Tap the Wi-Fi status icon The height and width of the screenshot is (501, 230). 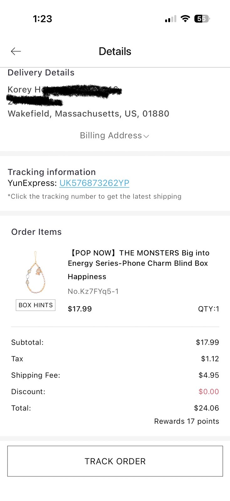pos(185,19)
